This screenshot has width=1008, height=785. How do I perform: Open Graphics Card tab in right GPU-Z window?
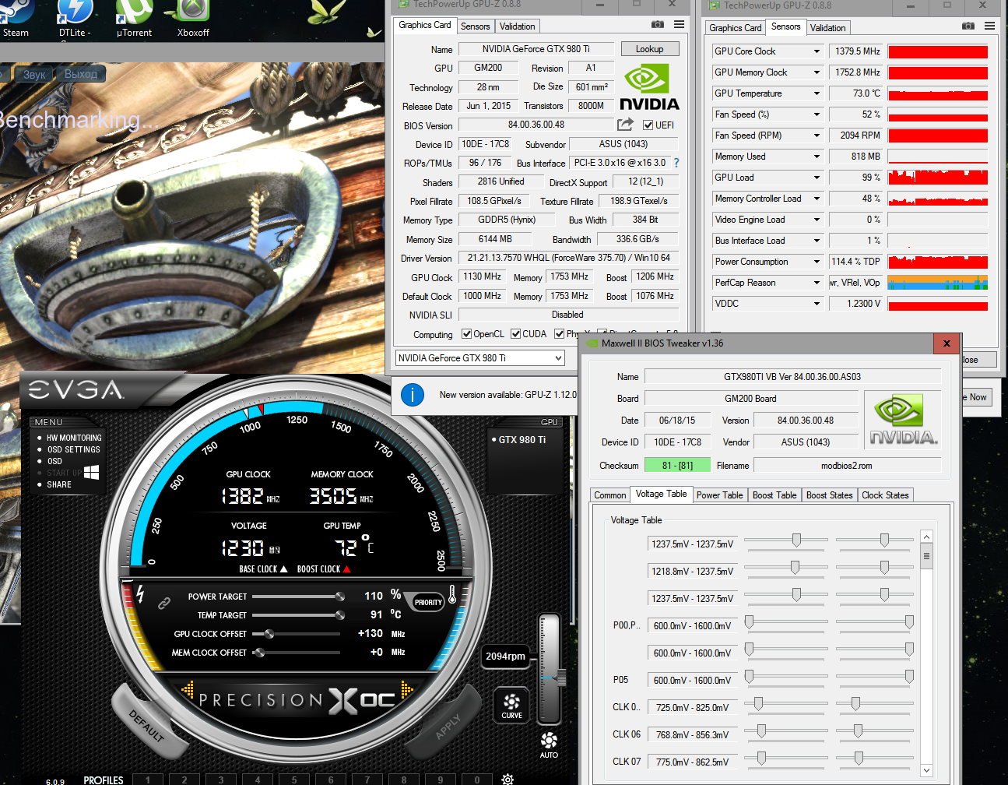click(736, 28)
